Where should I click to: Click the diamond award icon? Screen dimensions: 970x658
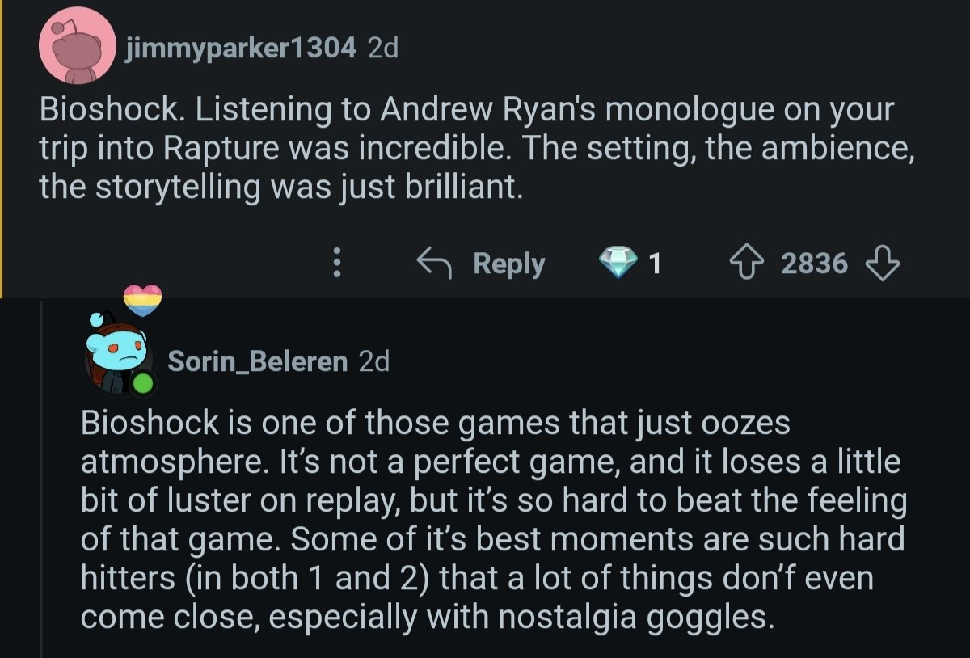tap(618, 263)
